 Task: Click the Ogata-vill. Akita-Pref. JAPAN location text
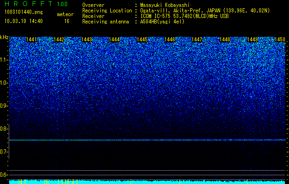tap(205, 11)
